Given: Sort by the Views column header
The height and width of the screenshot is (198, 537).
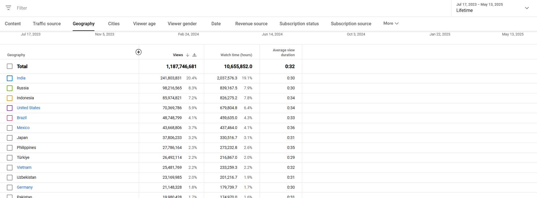Looking at the screenshot, I should [178, 55].
